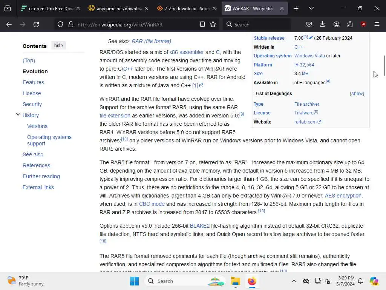This screenshot has height=290, width=386.
Task: Reload the current Wikipedia page
Action: coord(36,25)
